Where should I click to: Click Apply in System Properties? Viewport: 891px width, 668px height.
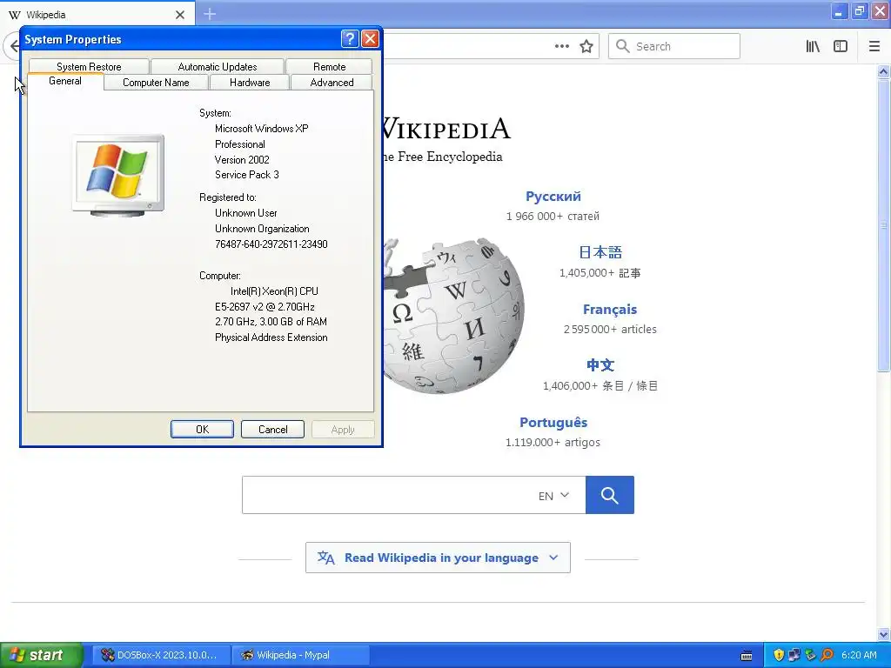coord(343,430)
